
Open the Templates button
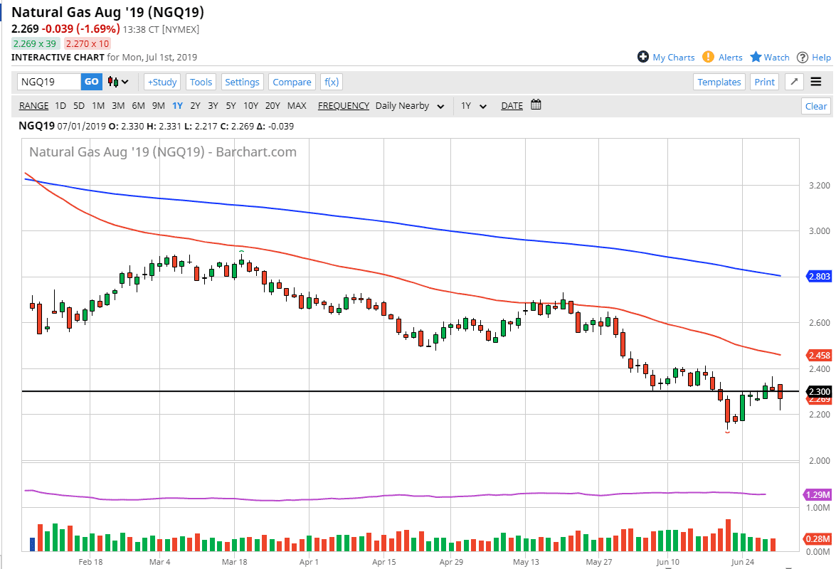click(x=719, y=82)
